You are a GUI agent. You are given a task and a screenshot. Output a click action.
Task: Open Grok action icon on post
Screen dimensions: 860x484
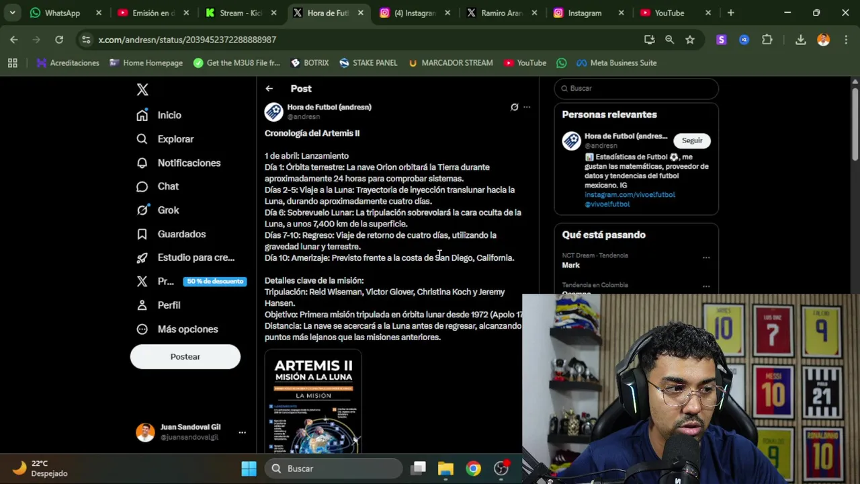[x=515, y=107]
